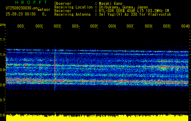Select the UT2509230030 file name text
Screen dimensions: 191x121
pos(22,8)
